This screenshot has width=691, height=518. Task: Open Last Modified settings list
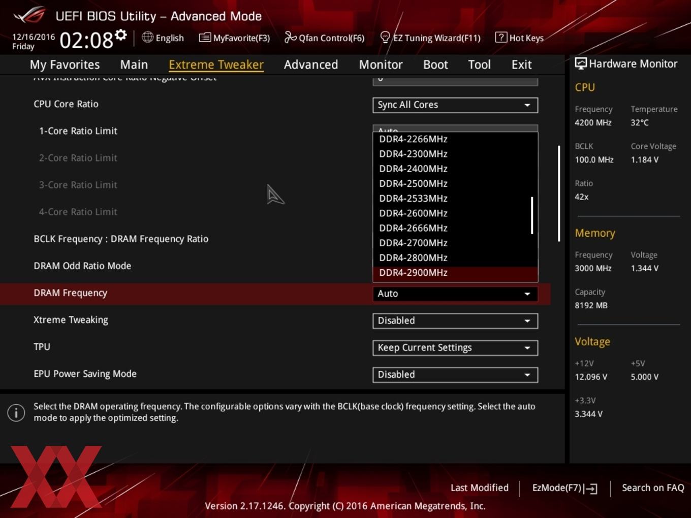(479, 488)
